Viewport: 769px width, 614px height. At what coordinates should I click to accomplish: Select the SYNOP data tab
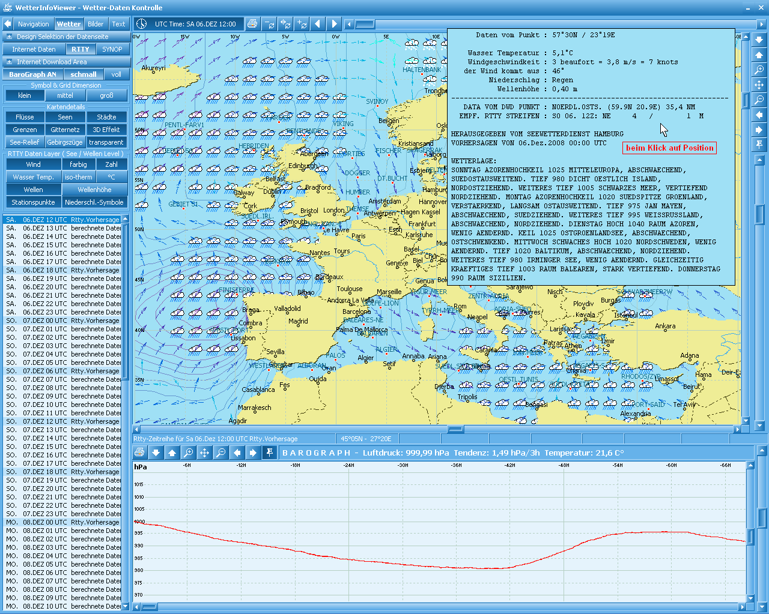pyautogui.click(x=112, y=49)
